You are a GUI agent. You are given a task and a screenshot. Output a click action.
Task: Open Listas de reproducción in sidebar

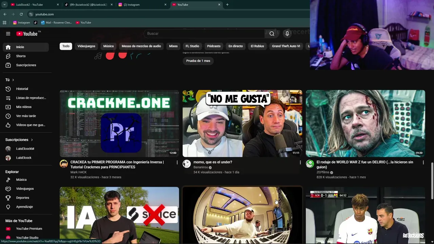[26, 98]
